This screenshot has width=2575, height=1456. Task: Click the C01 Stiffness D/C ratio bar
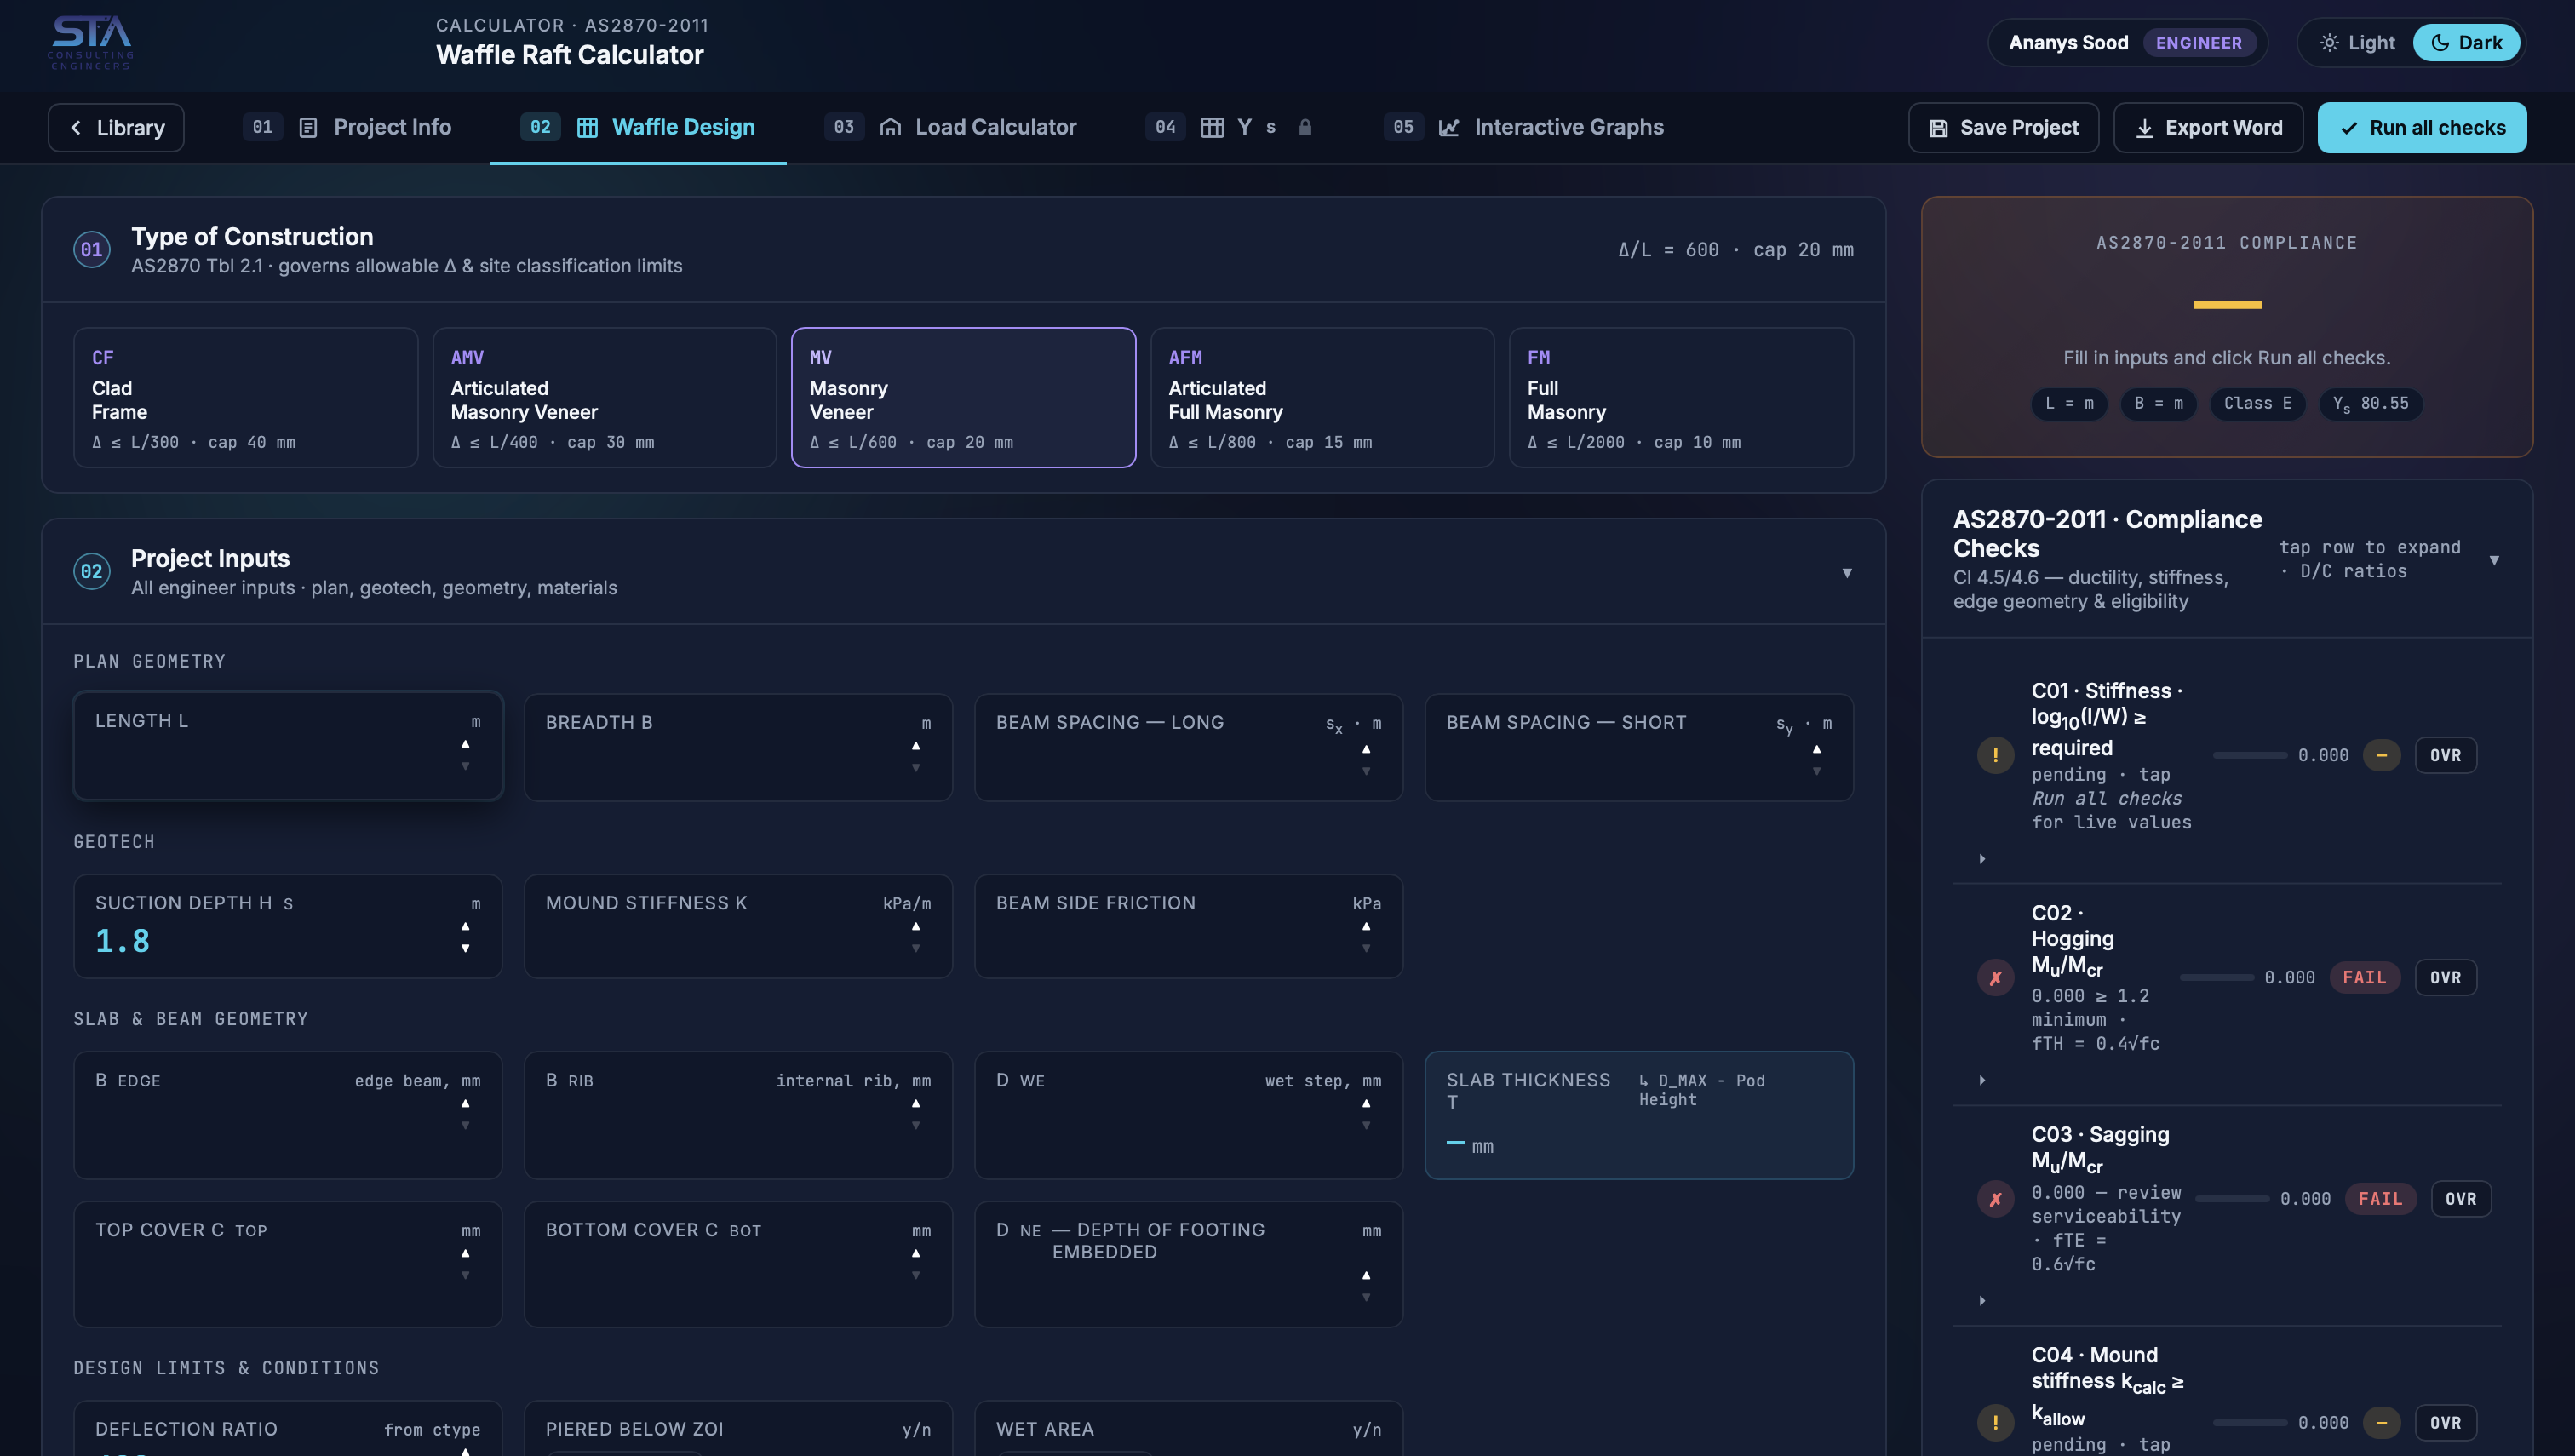[2249, 756]
